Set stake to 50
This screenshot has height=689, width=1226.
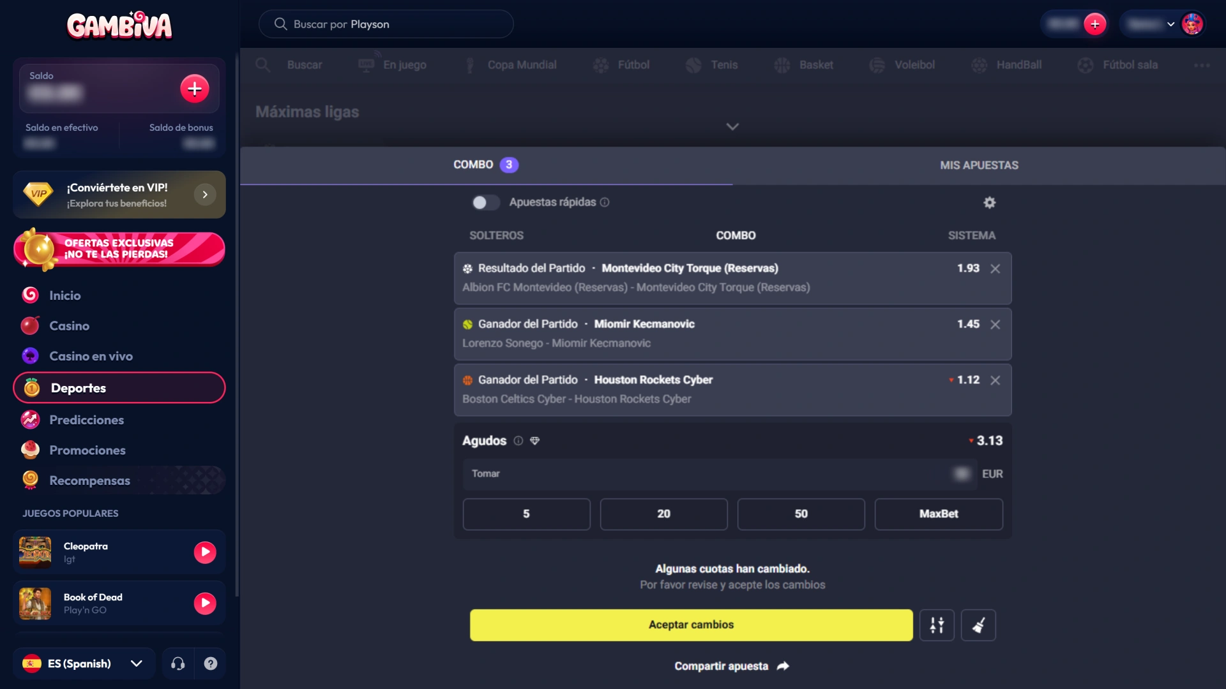tap(801, 514)
